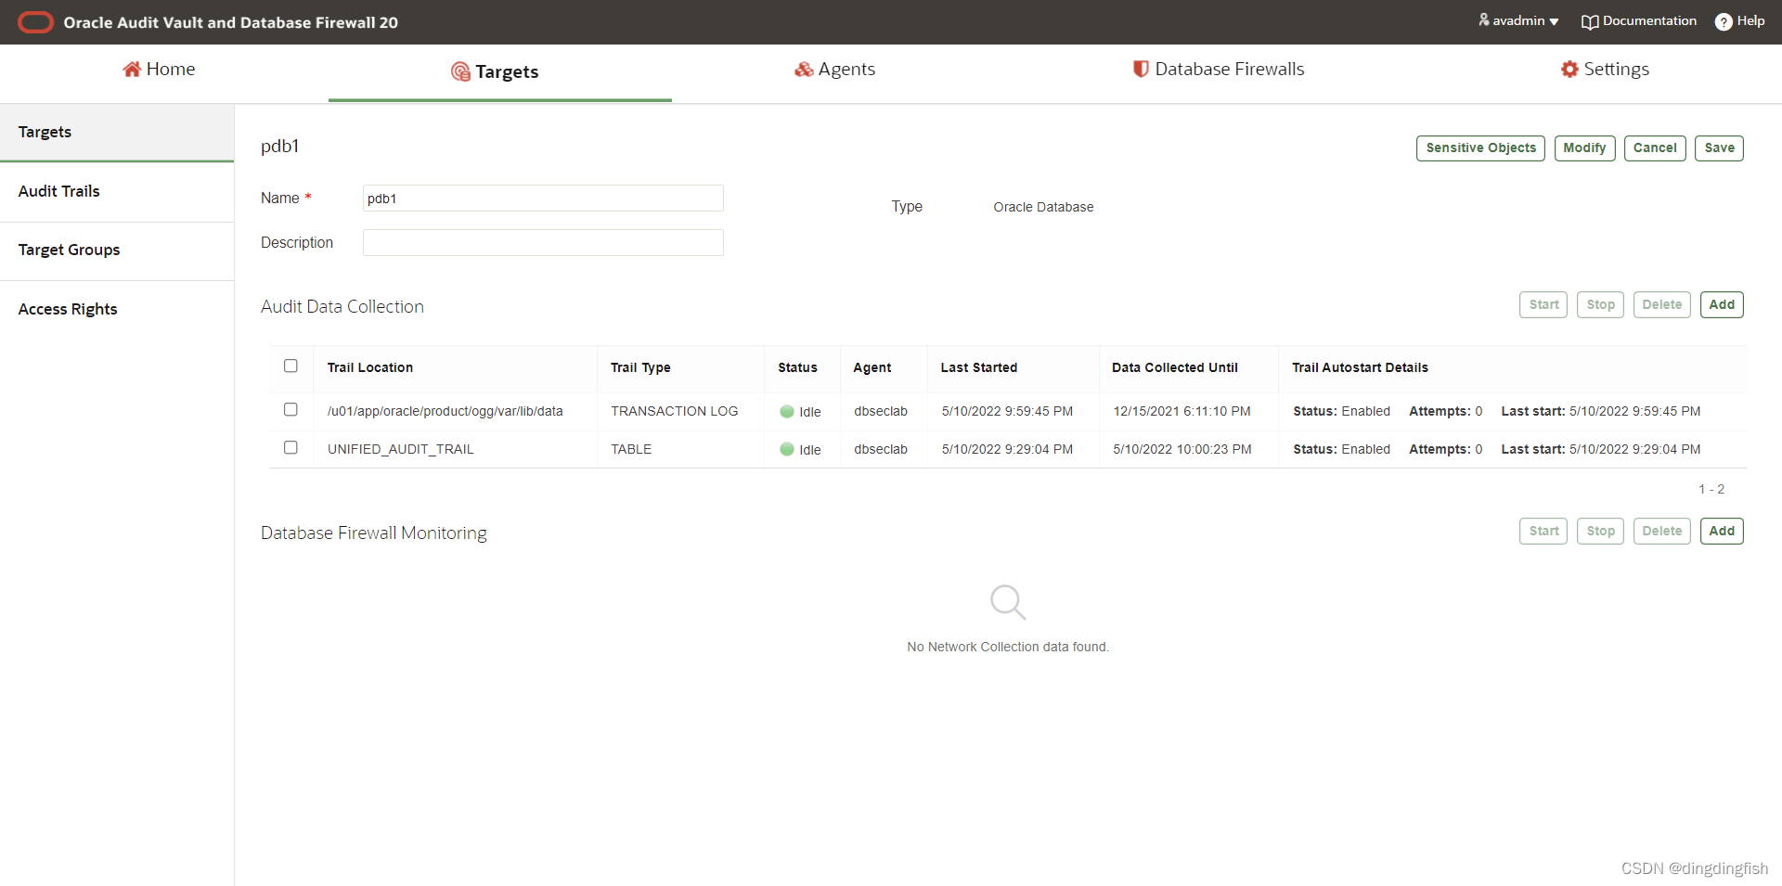Open the Documentation link
Image resolution: width=1782 pixels, height=886 pixels.
pyautogui.click(x=1639, y=21)
